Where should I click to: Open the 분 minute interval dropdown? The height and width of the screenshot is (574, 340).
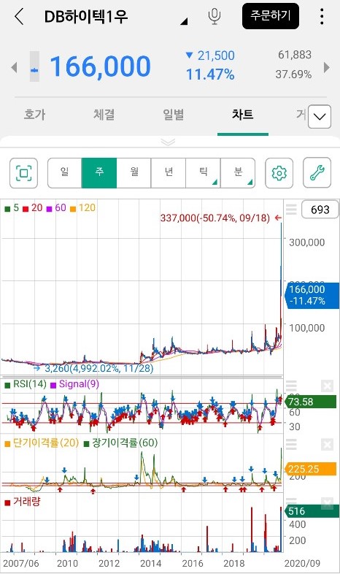[238, 173]
